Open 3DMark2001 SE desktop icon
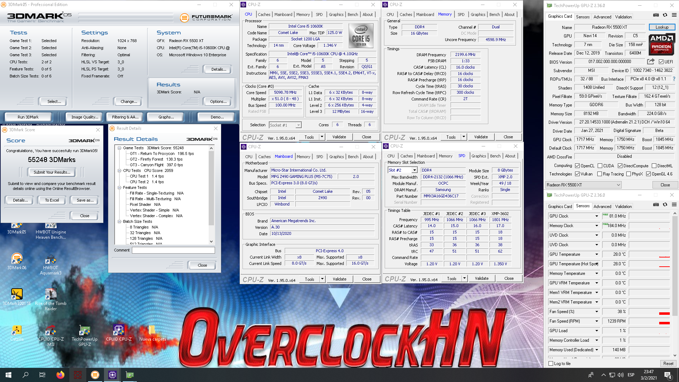Viewport: 679px width, 382px height. (x=17, y=297)
